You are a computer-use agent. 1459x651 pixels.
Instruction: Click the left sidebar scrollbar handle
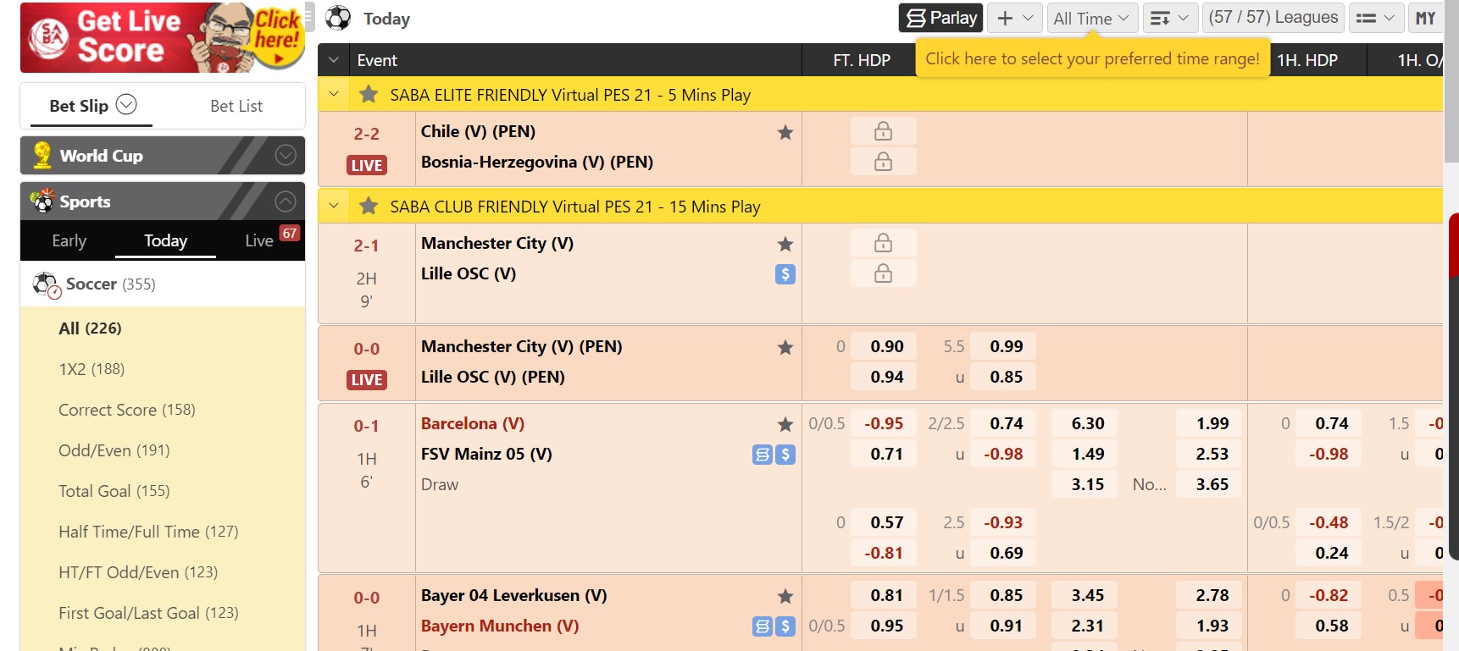pyautogui.click(x=310, y=17)
